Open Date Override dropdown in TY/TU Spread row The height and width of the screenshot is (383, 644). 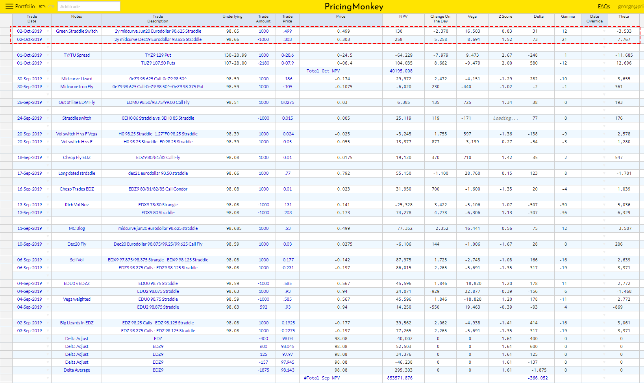[604, 55]
